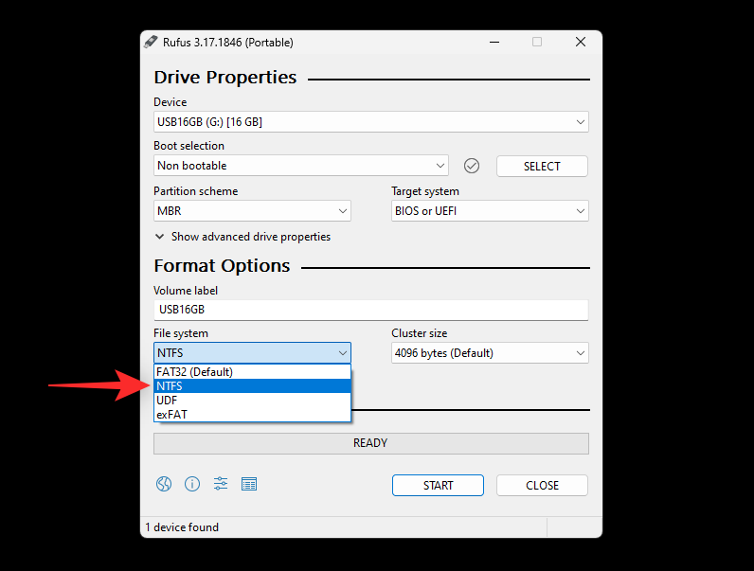The height and width of the screenshot is (571, 754).
Task: Open the Device dropdown
Action: (x=370, y=122)
